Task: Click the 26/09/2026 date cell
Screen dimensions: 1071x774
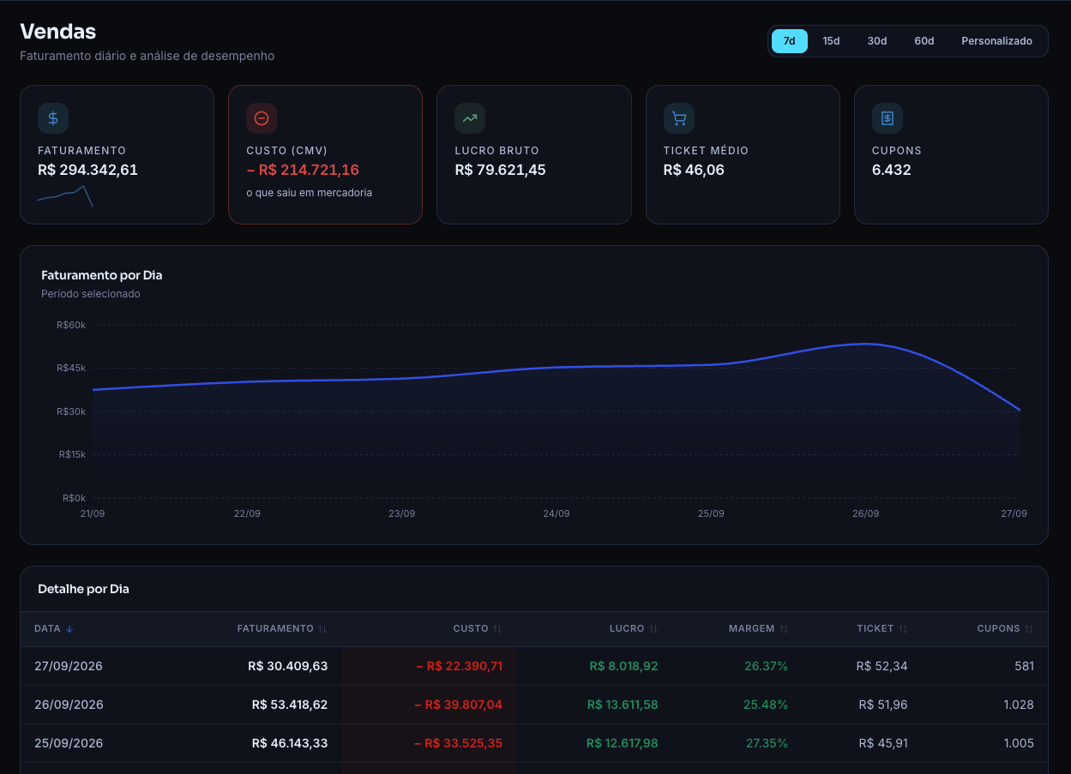Action: tap(69, 705)
